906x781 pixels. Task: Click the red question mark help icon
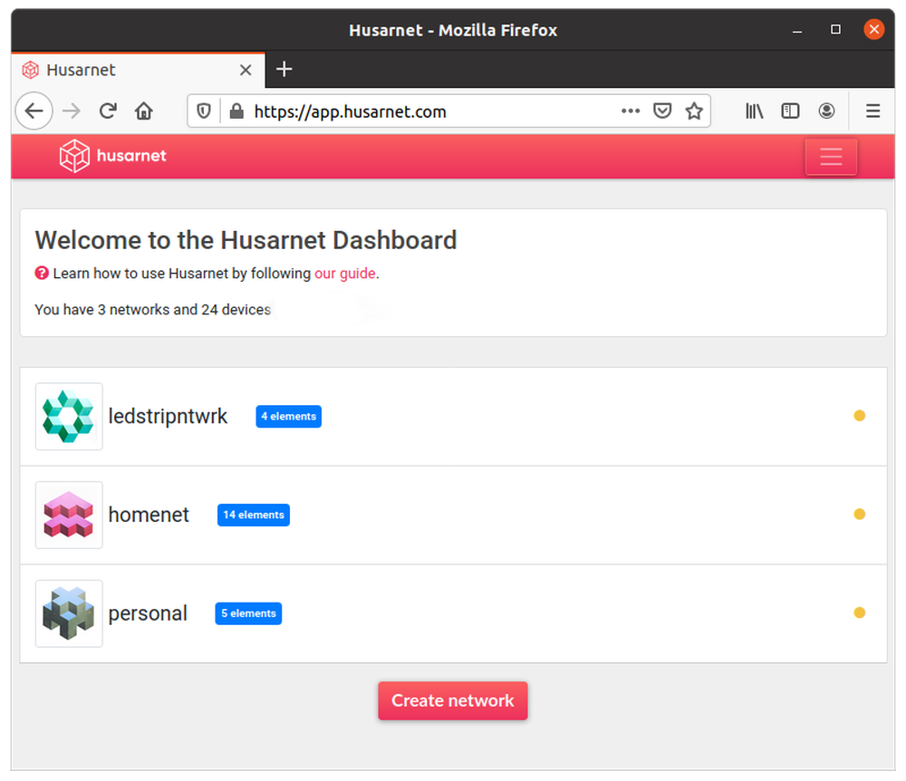coord(42,273)
